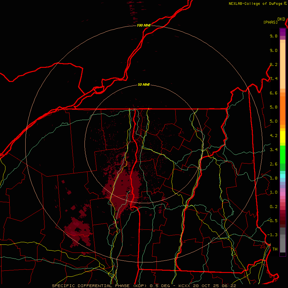Select the 1.8 legend value
The width and height of the screenshot is (288, 288).
coord(274,178)
